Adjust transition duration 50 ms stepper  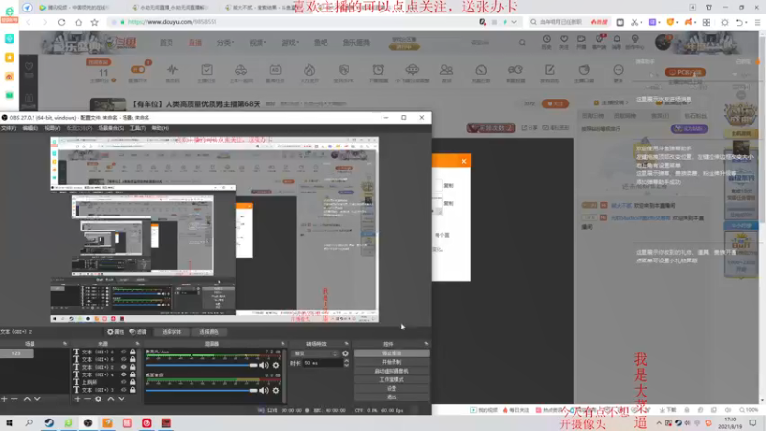346,363
